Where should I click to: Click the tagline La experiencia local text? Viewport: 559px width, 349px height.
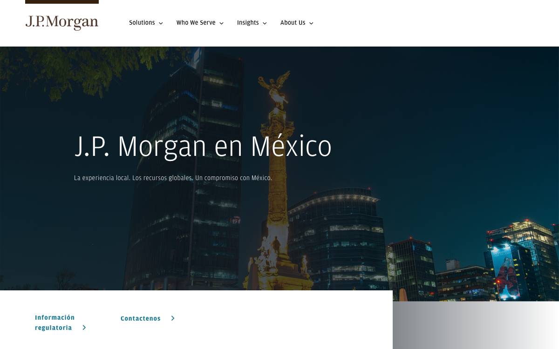[173, 178]
